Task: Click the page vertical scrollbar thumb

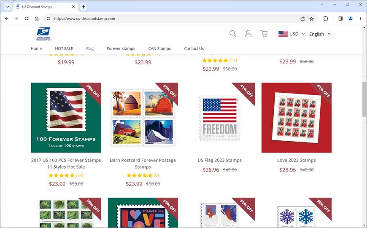Action: point(364,99)
